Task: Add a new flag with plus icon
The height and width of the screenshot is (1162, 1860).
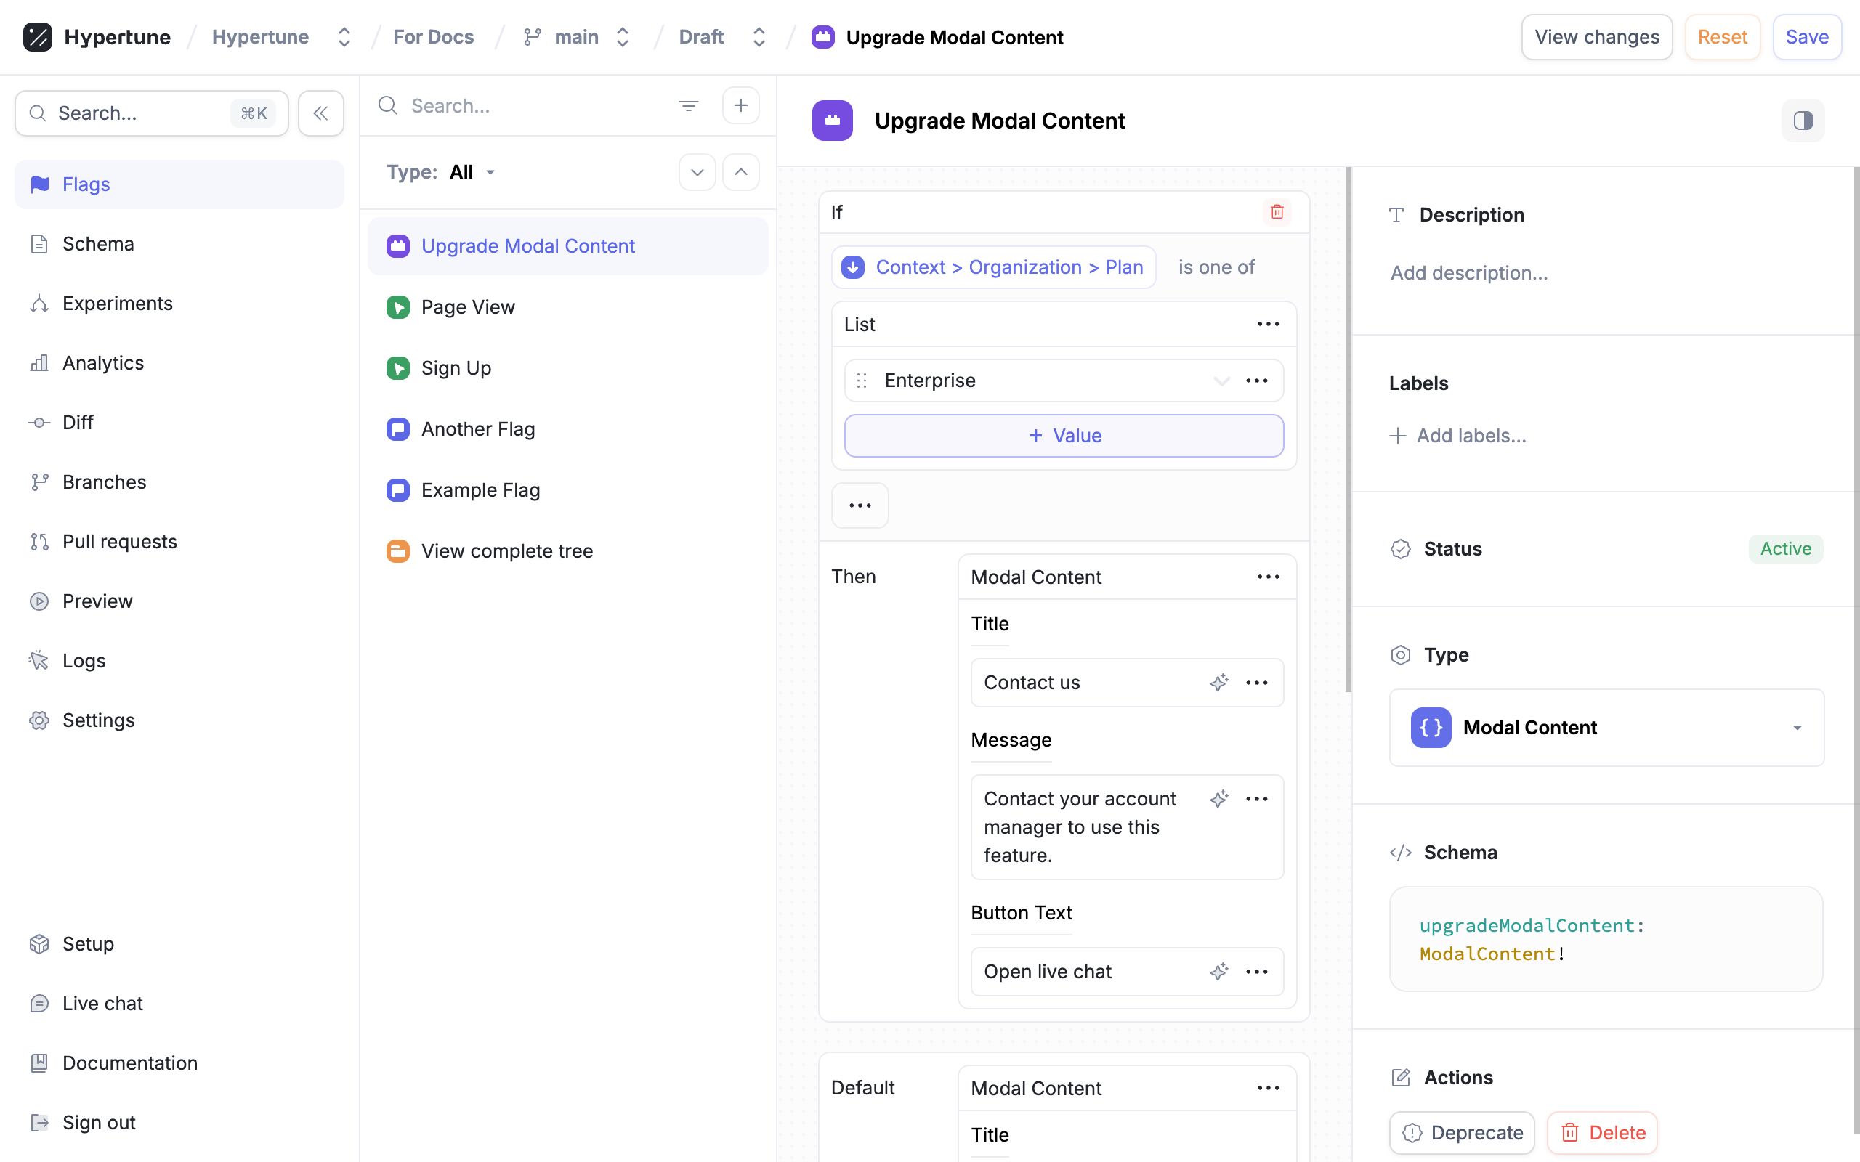Action: pos(740,105)
